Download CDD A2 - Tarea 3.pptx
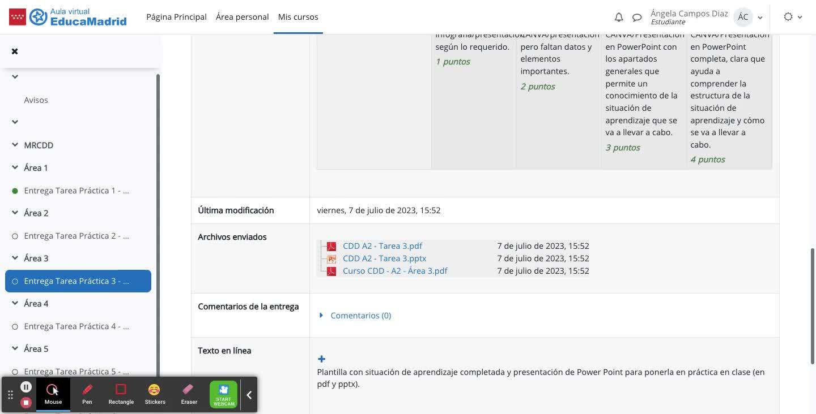This screenshot has width=816, height=414. [385, 258]
